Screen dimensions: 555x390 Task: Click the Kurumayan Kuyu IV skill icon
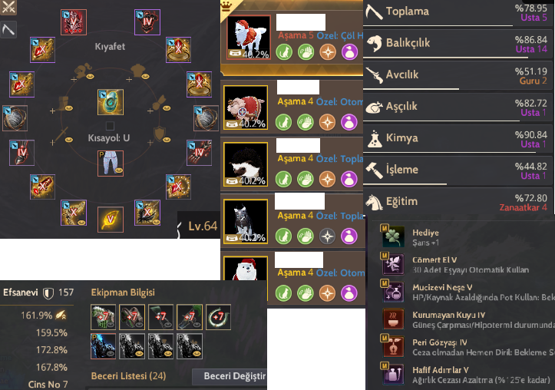[x=393, y=319]
